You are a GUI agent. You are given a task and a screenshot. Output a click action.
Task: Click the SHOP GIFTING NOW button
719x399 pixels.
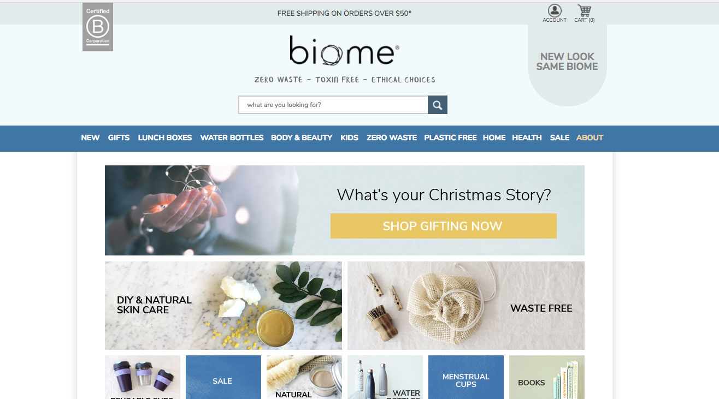click(x=444, y=226)
